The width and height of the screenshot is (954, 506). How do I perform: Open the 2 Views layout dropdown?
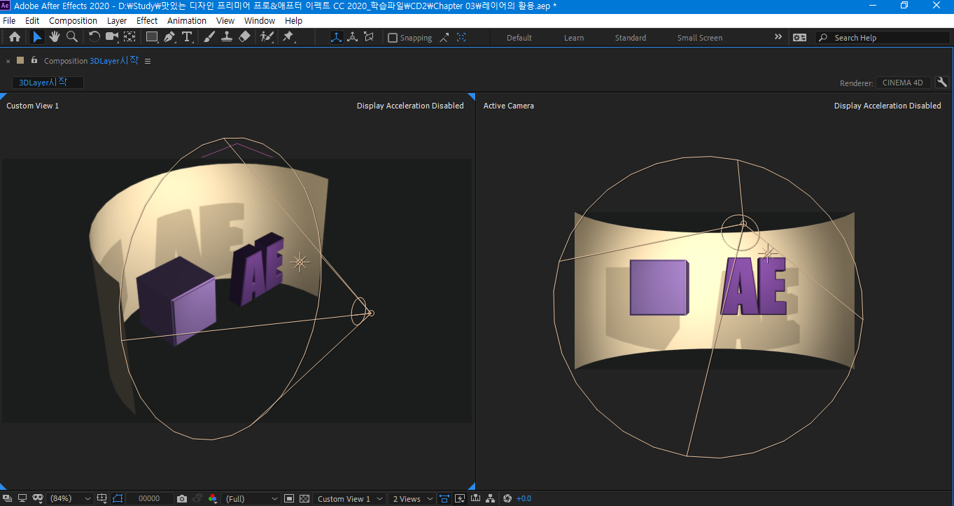(412, 499)
